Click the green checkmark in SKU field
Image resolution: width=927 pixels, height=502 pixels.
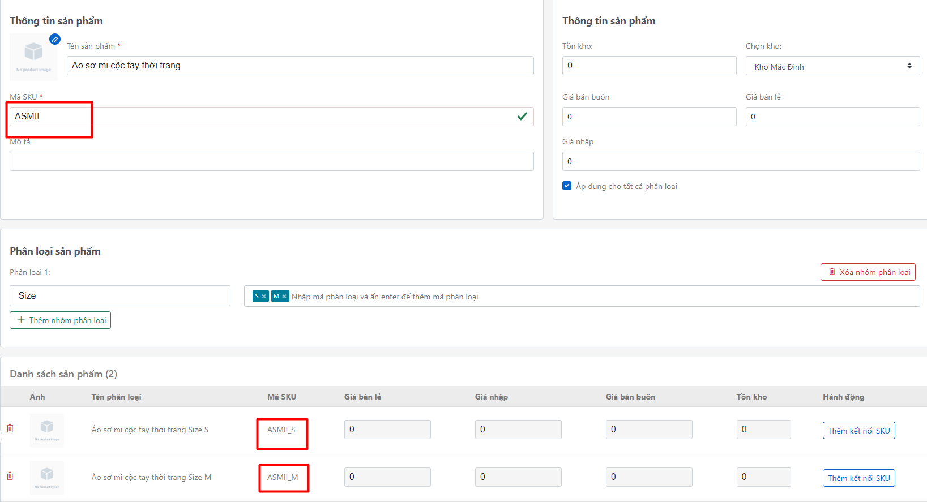522,116
